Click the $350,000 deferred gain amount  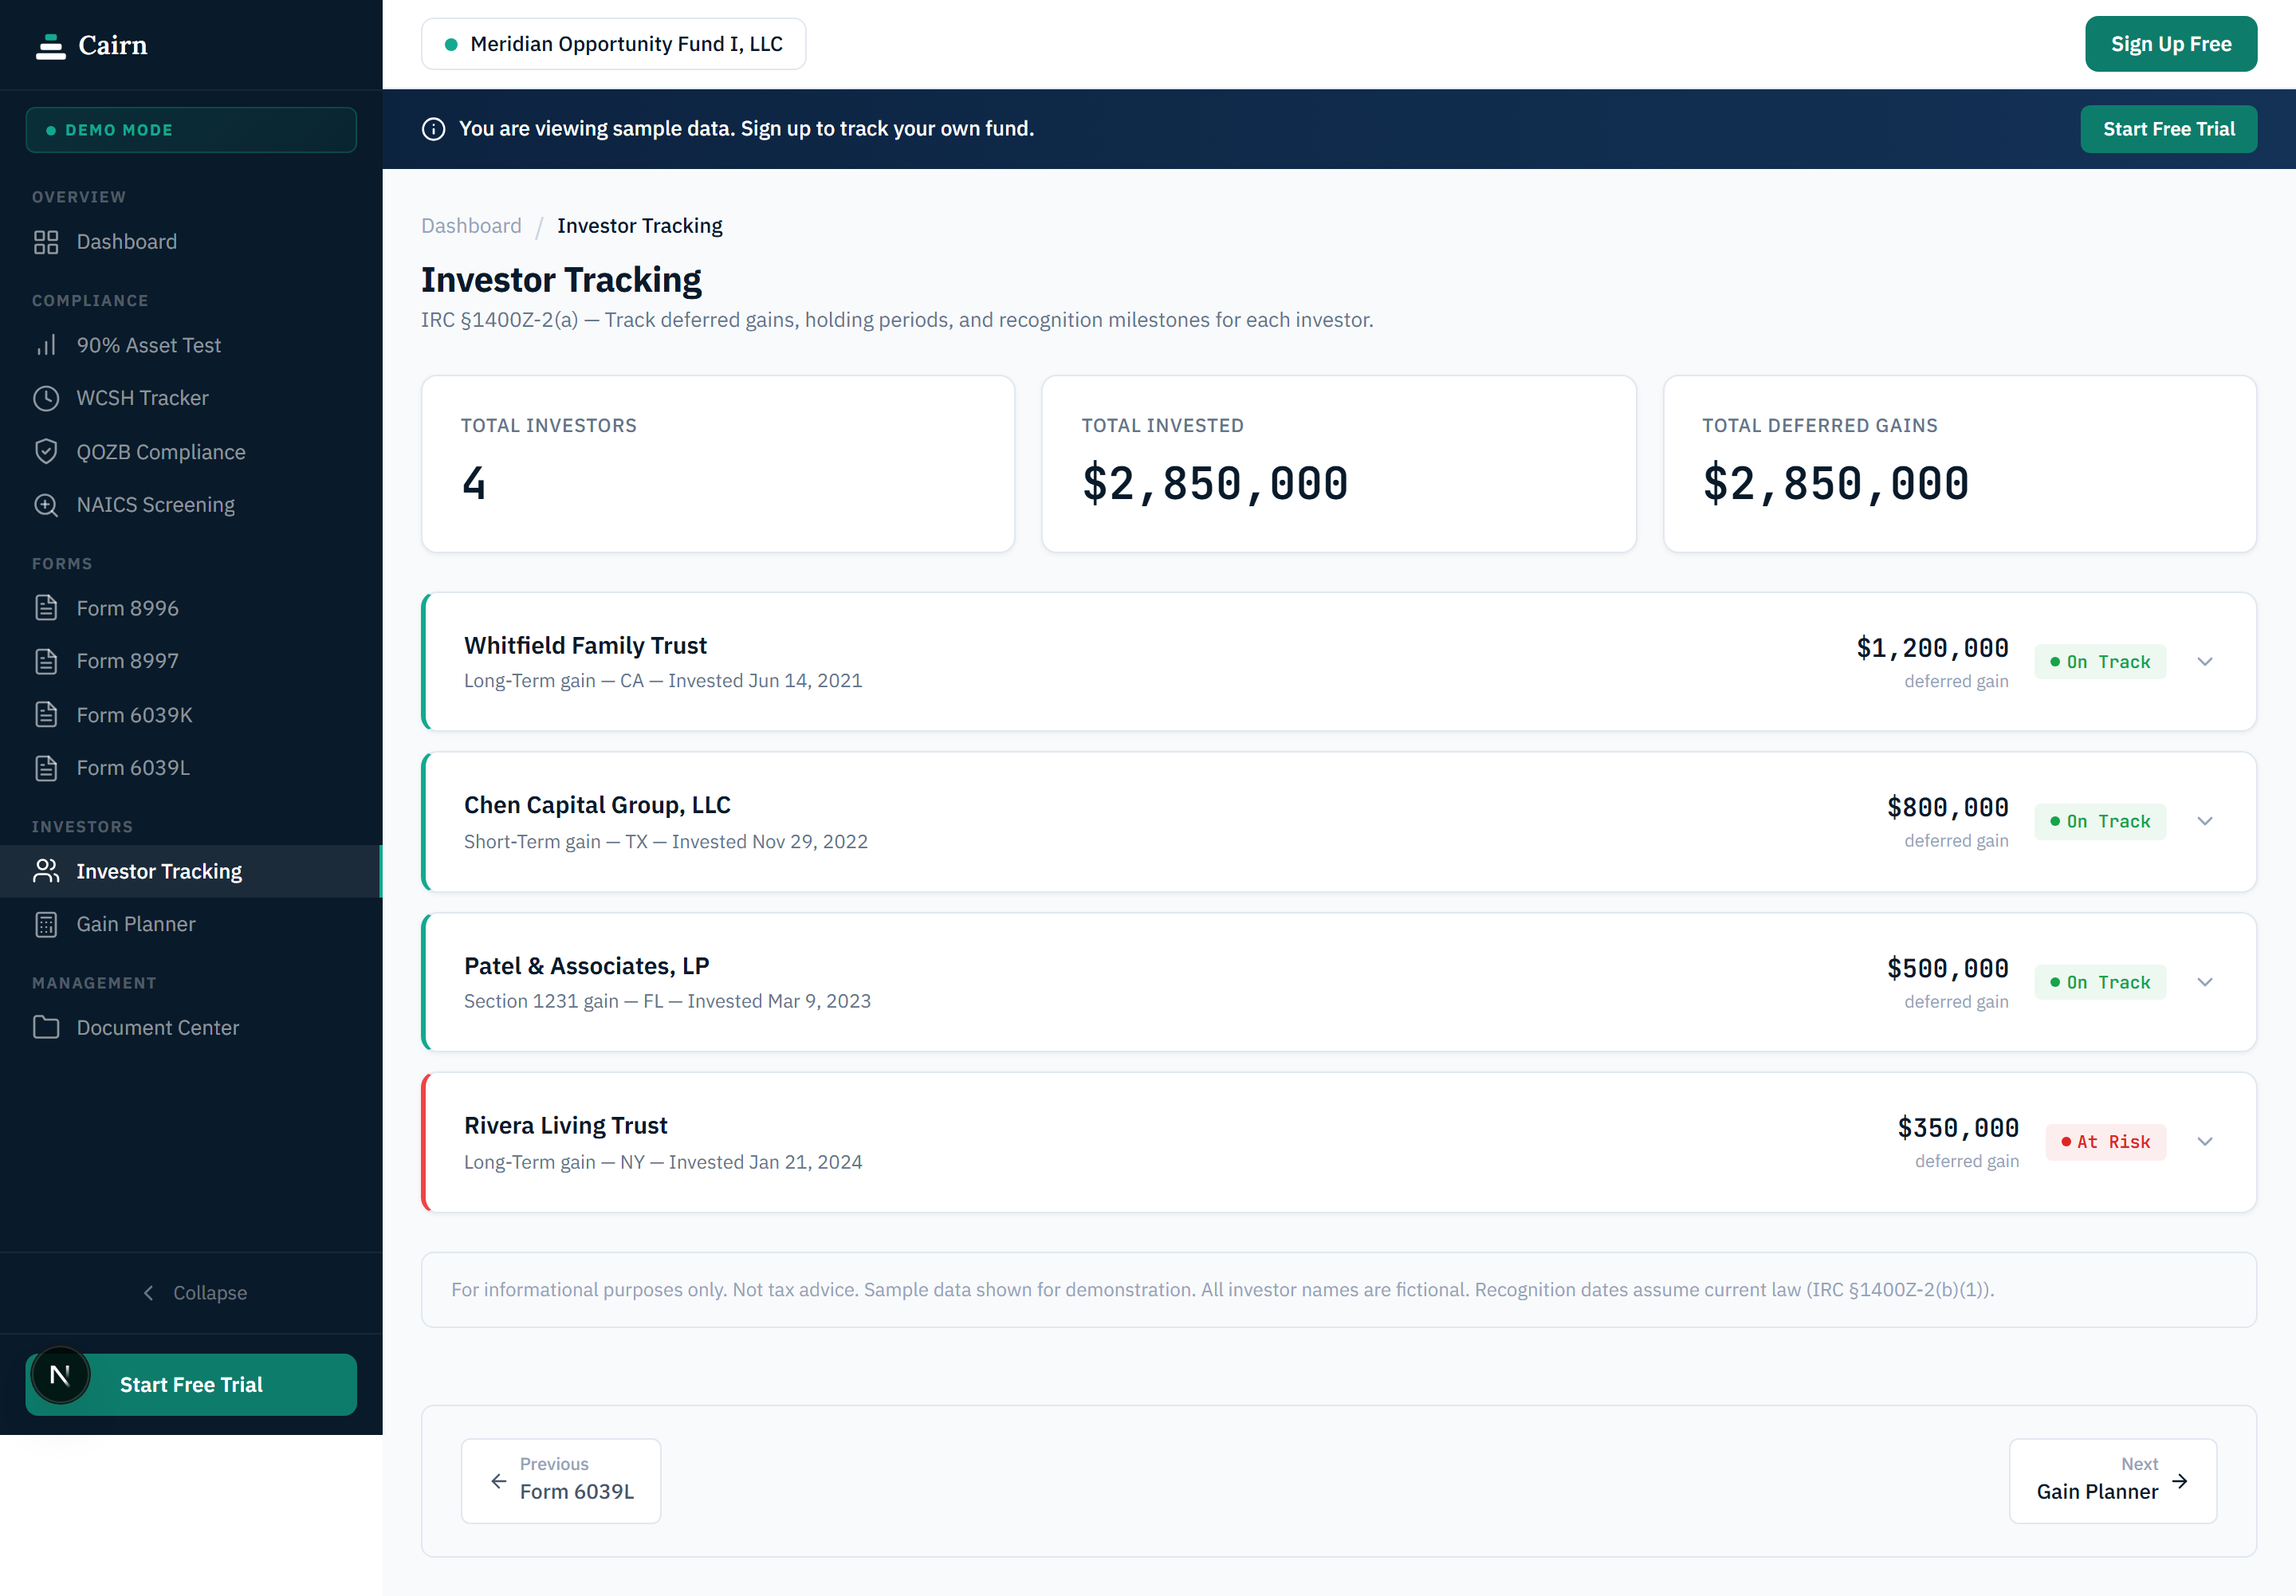pos(1958,1128)
